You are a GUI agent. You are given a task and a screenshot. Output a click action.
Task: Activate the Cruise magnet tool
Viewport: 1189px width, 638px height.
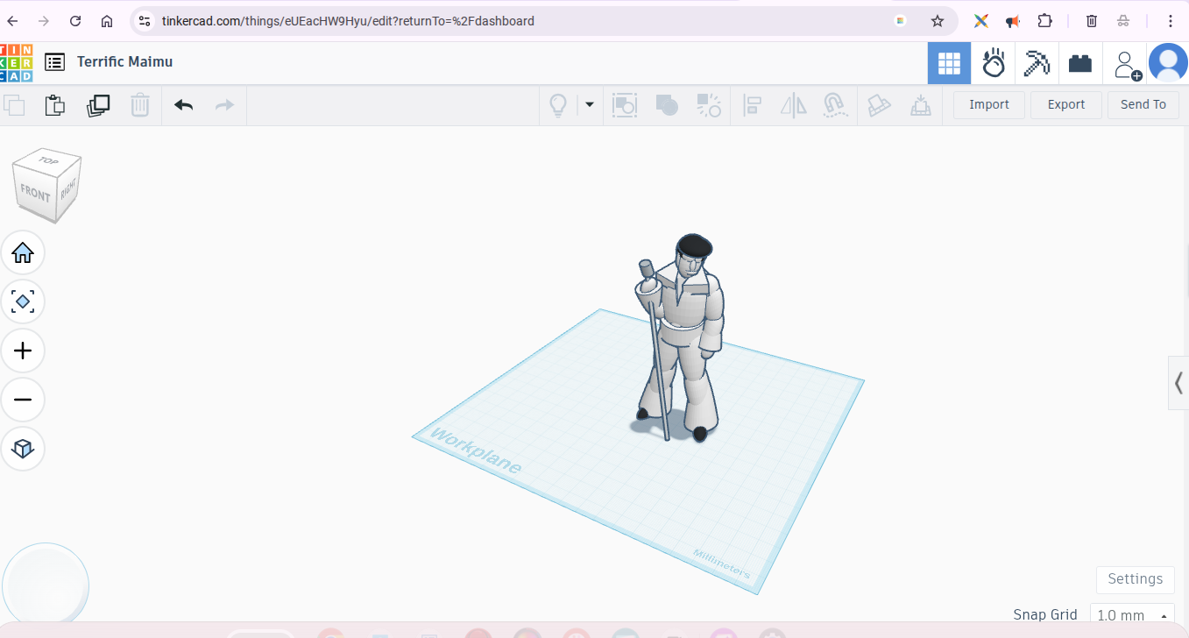click(x=836, y=105)
